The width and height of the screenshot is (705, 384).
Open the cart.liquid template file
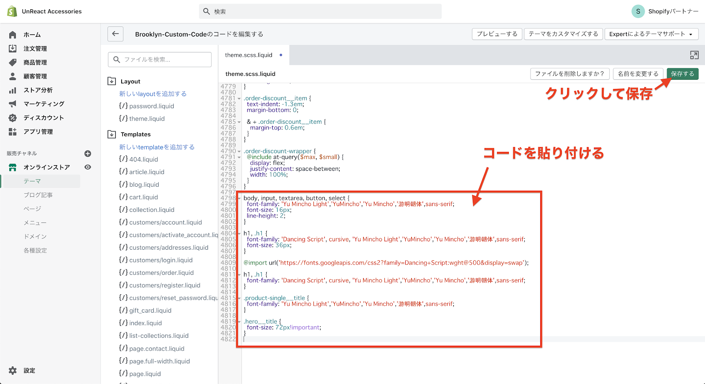click(x=144, y=197)
